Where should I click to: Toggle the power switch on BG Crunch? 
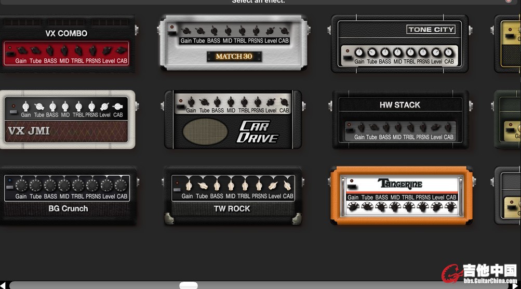tap(10, 187)
